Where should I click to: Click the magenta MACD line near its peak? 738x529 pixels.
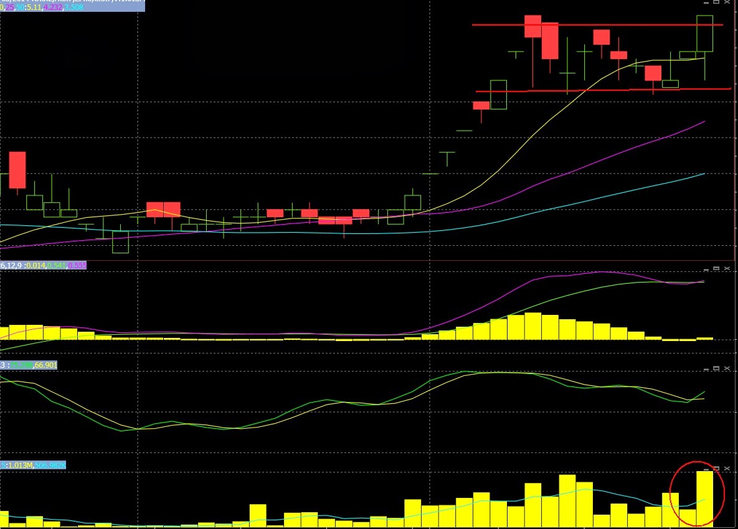pos(602,272)
